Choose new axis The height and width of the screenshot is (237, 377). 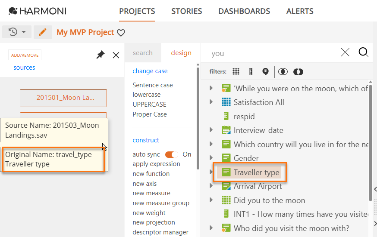[x=145, y=184]
